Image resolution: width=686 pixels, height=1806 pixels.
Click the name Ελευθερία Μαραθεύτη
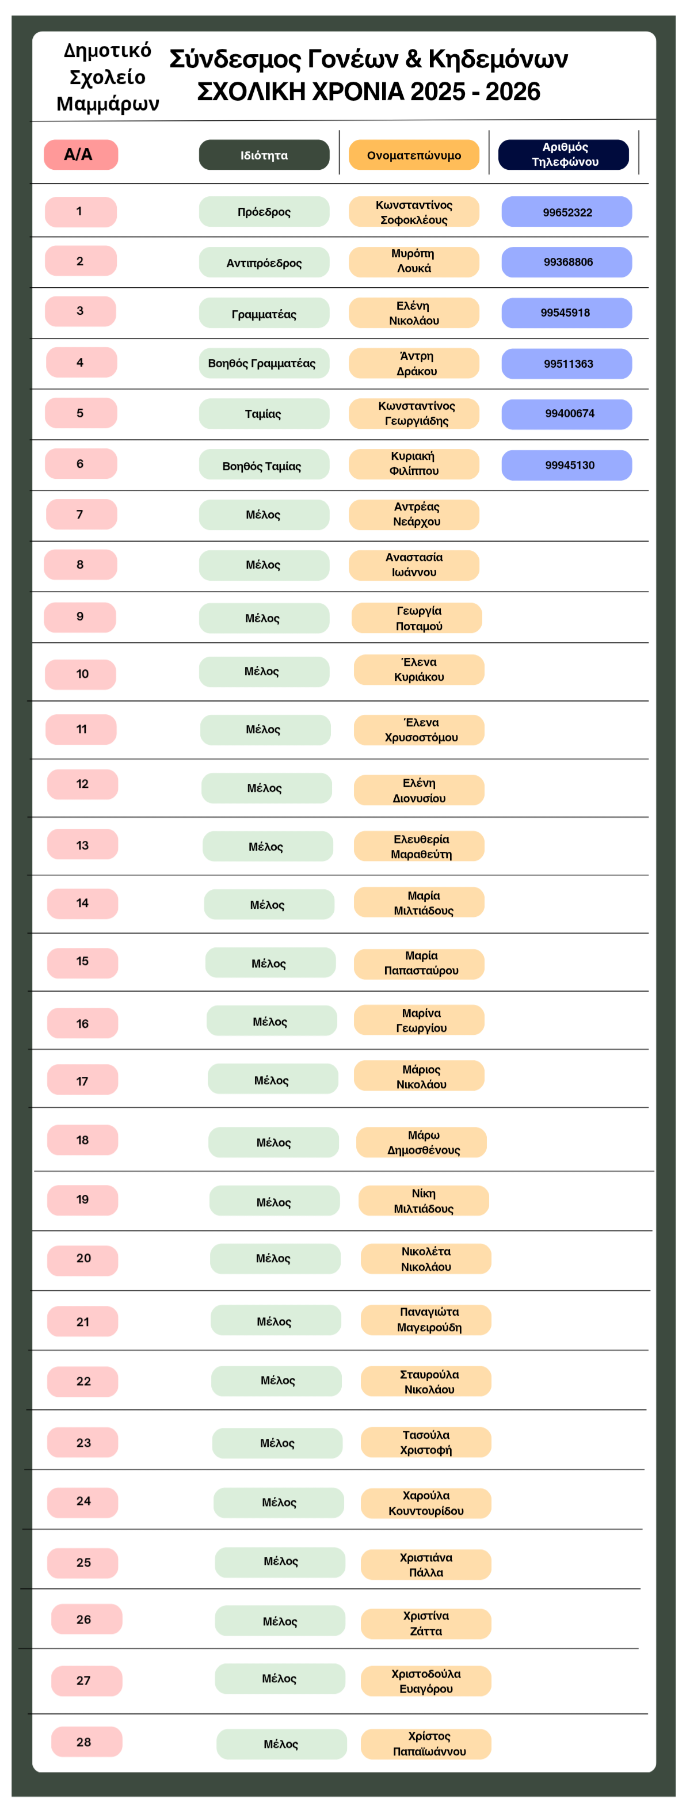(x=419, y=847)
